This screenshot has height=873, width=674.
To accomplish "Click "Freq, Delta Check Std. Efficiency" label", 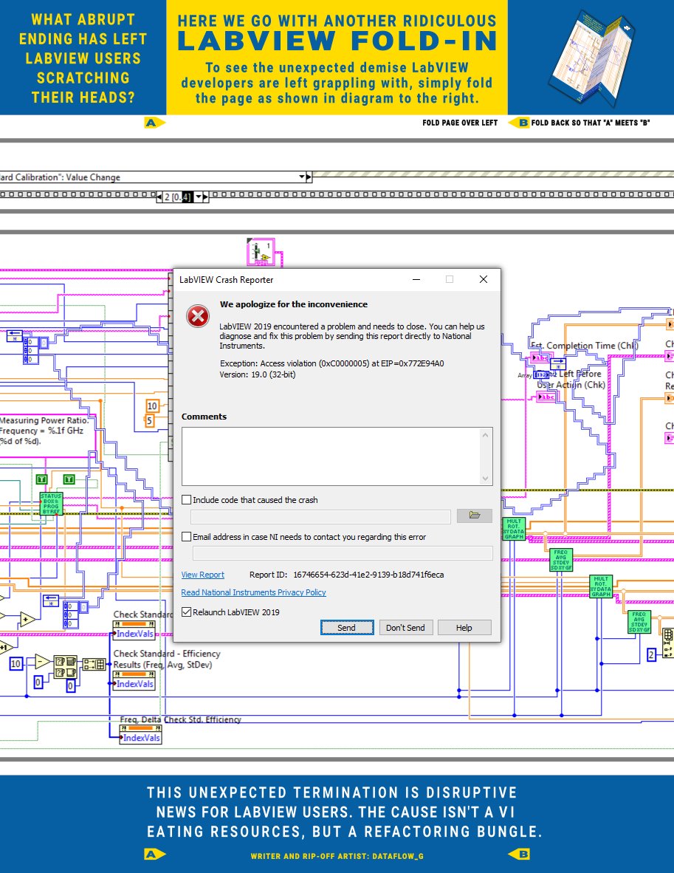I will pos(180,719).
